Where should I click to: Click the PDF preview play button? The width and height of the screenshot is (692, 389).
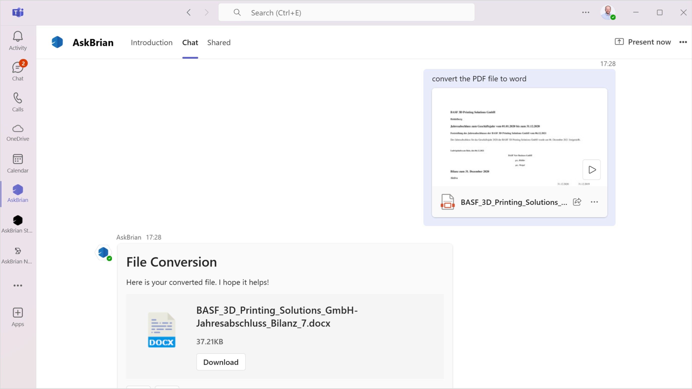[591, 170]
